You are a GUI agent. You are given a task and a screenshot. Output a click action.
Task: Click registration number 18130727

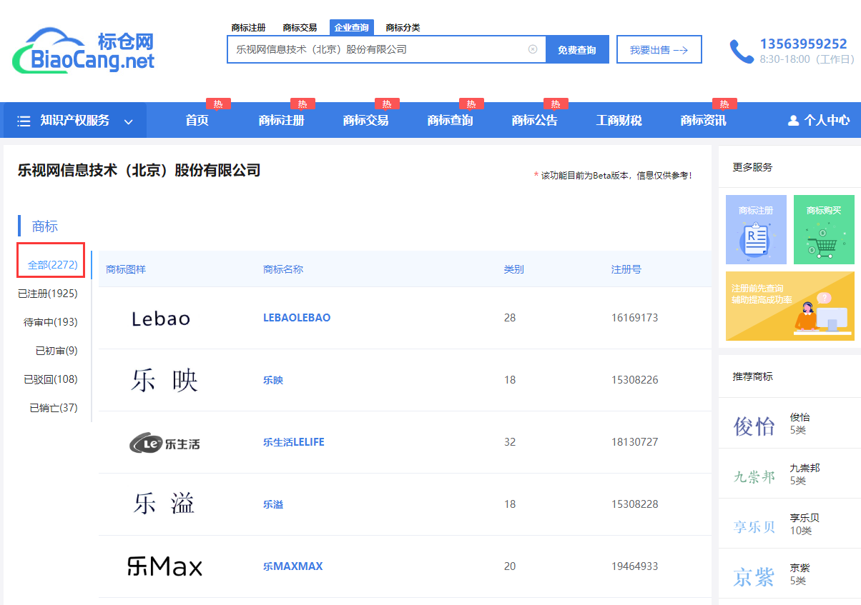[635, 442]
